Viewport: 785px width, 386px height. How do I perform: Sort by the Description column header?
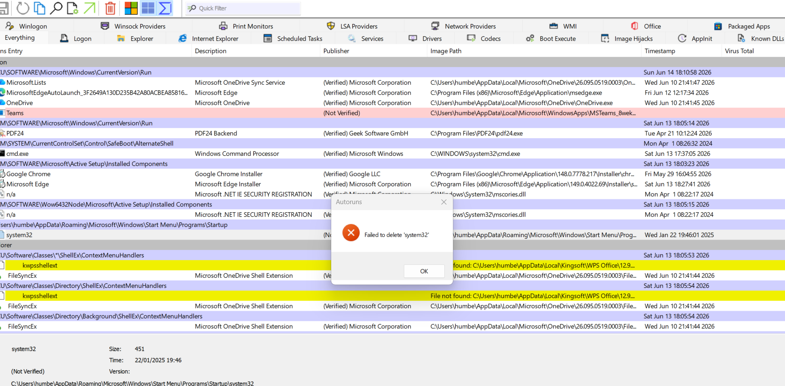[255, 51]
